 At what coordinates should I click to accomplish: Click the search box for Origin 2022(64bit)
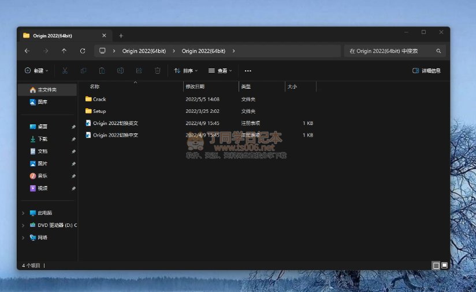390,51
